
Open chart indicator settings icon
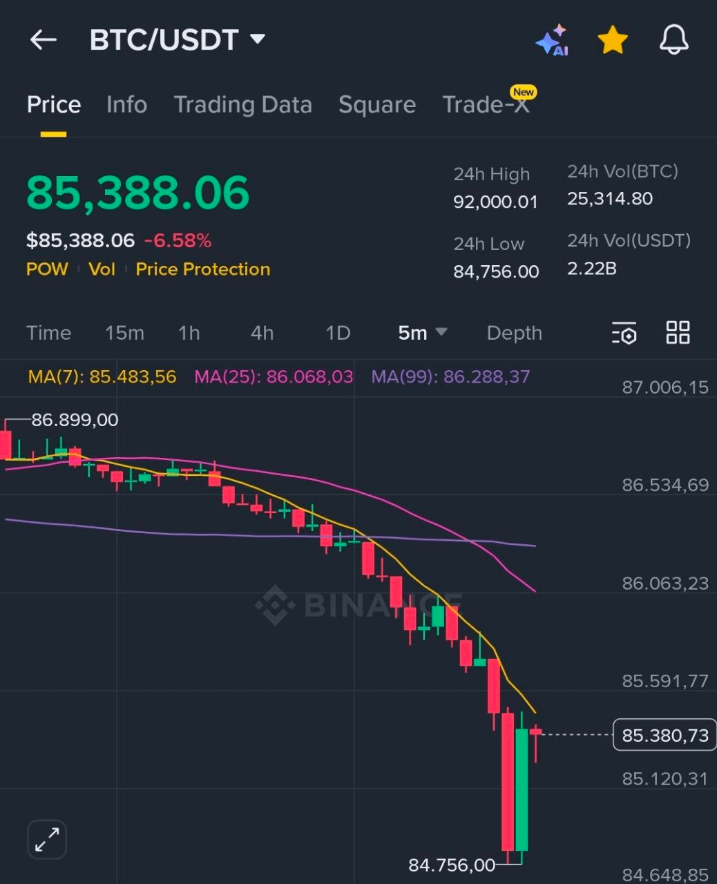624,332
